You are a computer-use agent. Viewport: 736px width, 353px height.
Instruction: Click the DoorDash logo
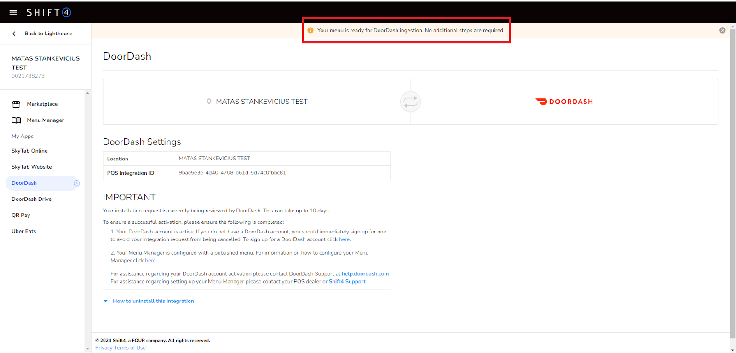564,102
